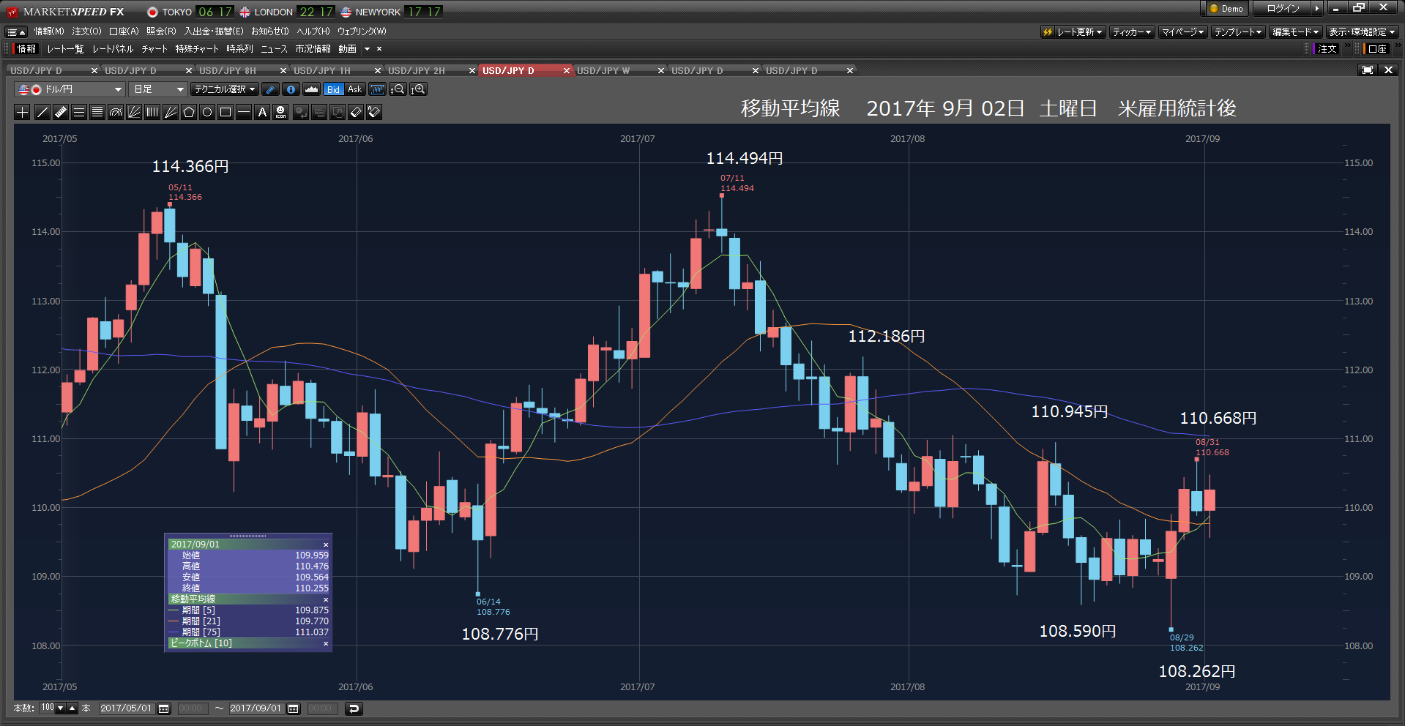Zoom in the chart vertically
Screen dimensions: 1405x726
coord(418,89)
